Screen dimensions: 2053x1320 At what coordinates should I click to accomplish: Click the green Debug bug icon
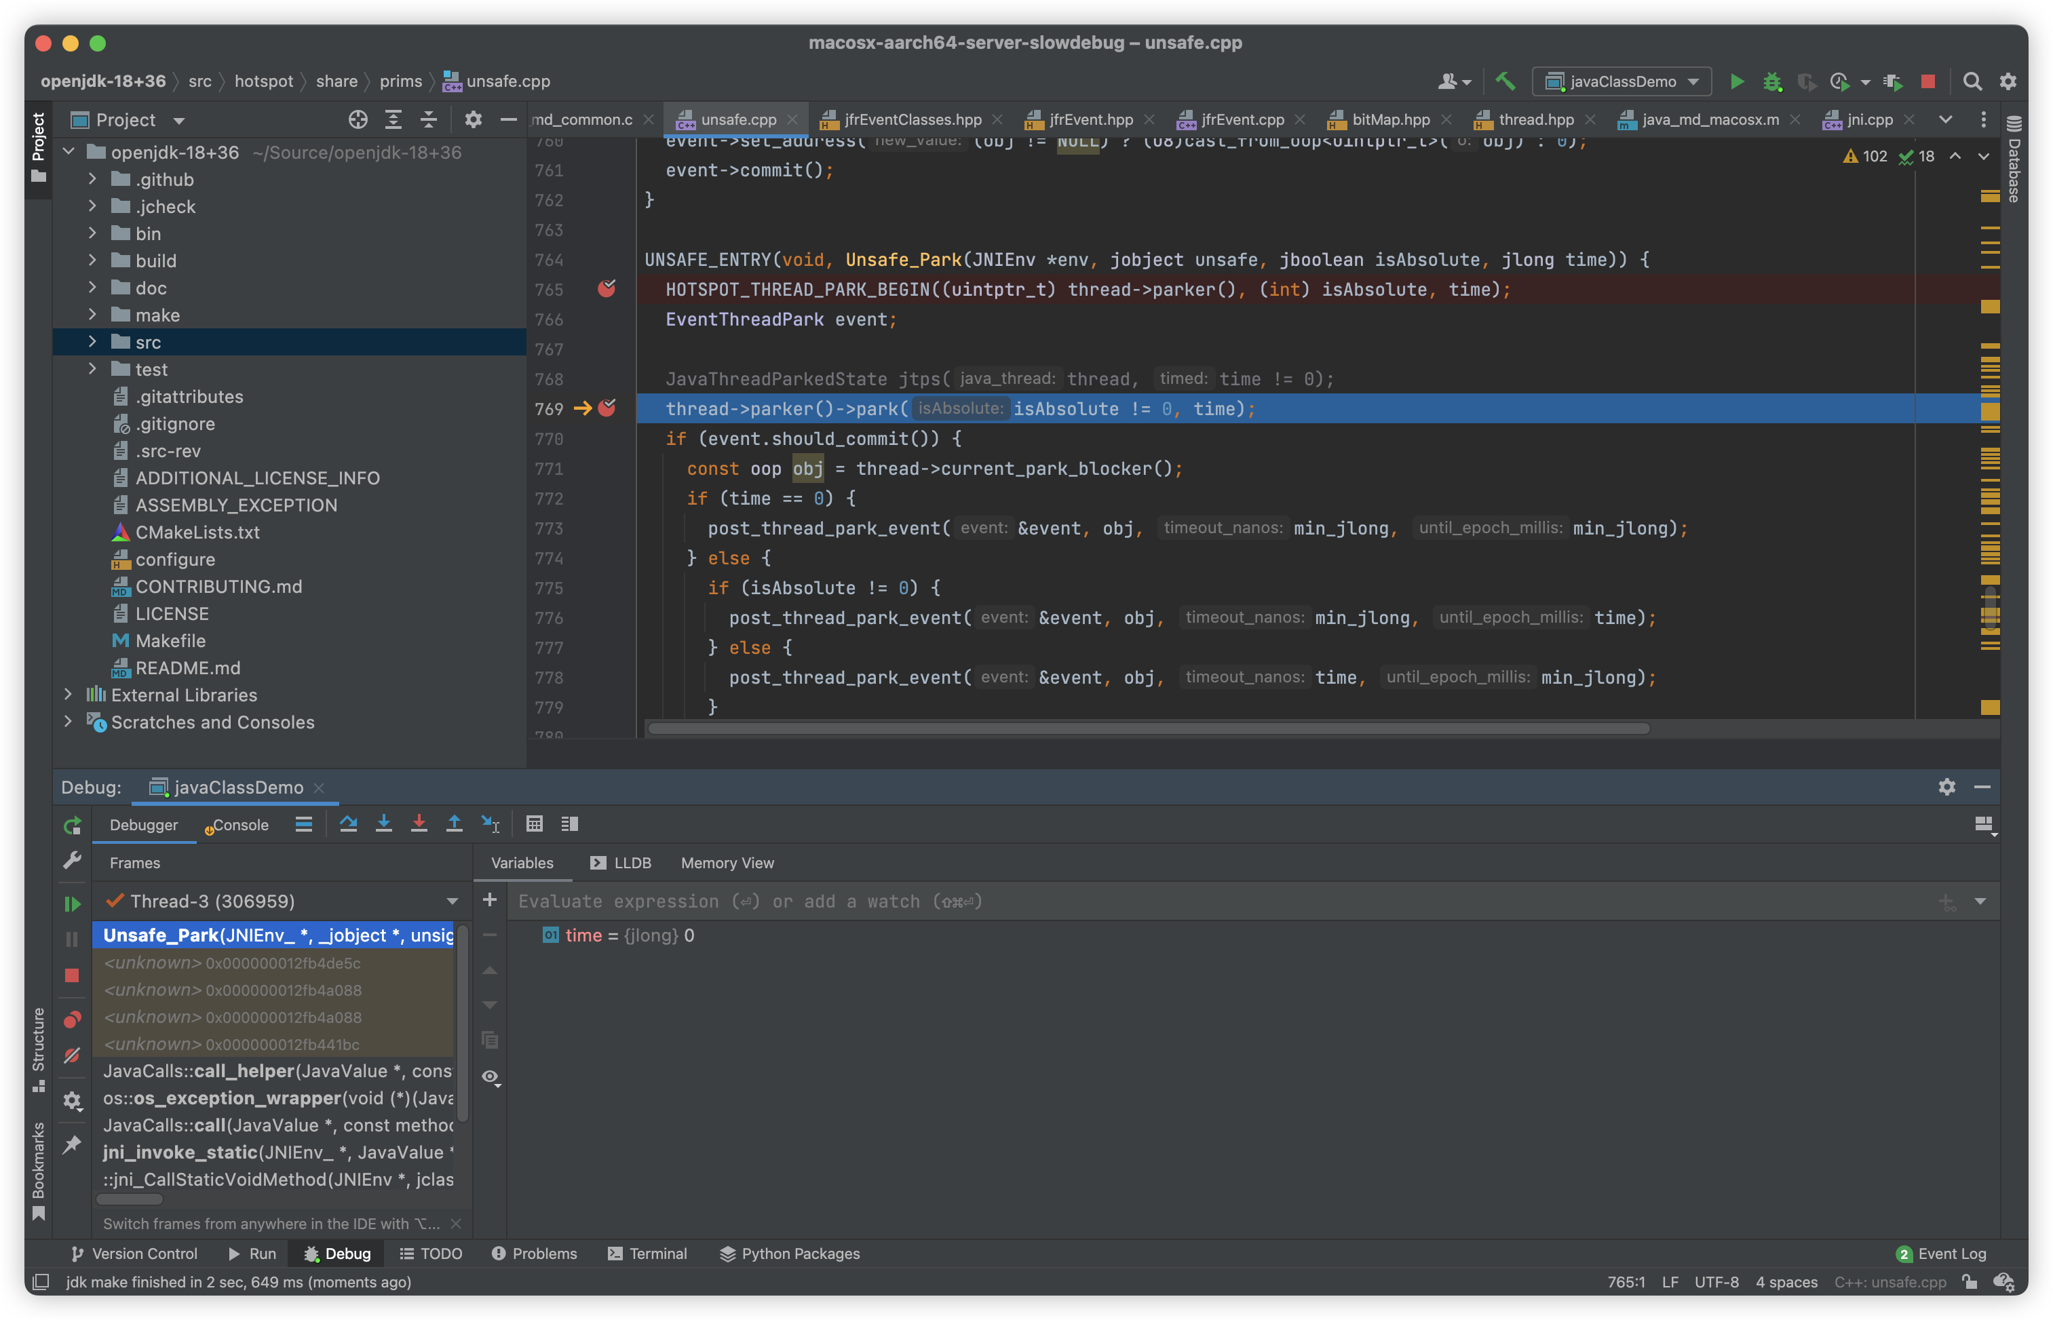(x=1772, y=81)
